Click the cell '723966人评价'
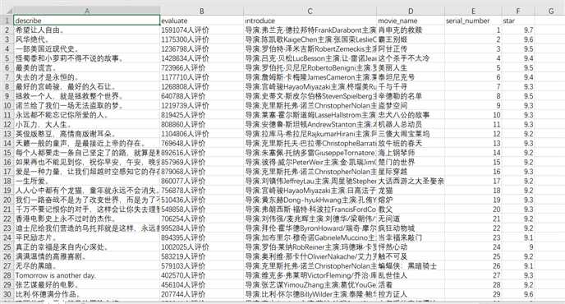The image size is (565, 304). pyautogui.click(x=202, y=68)
